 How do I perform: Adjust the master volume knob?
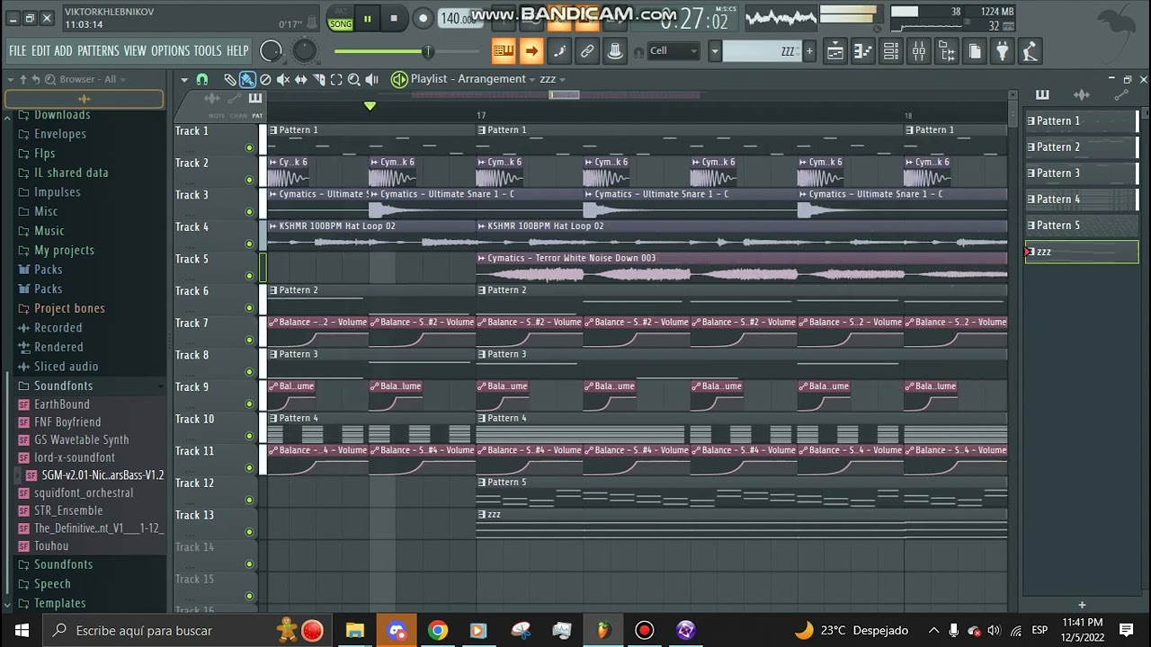pyautogui.click(x=271, y=51)
